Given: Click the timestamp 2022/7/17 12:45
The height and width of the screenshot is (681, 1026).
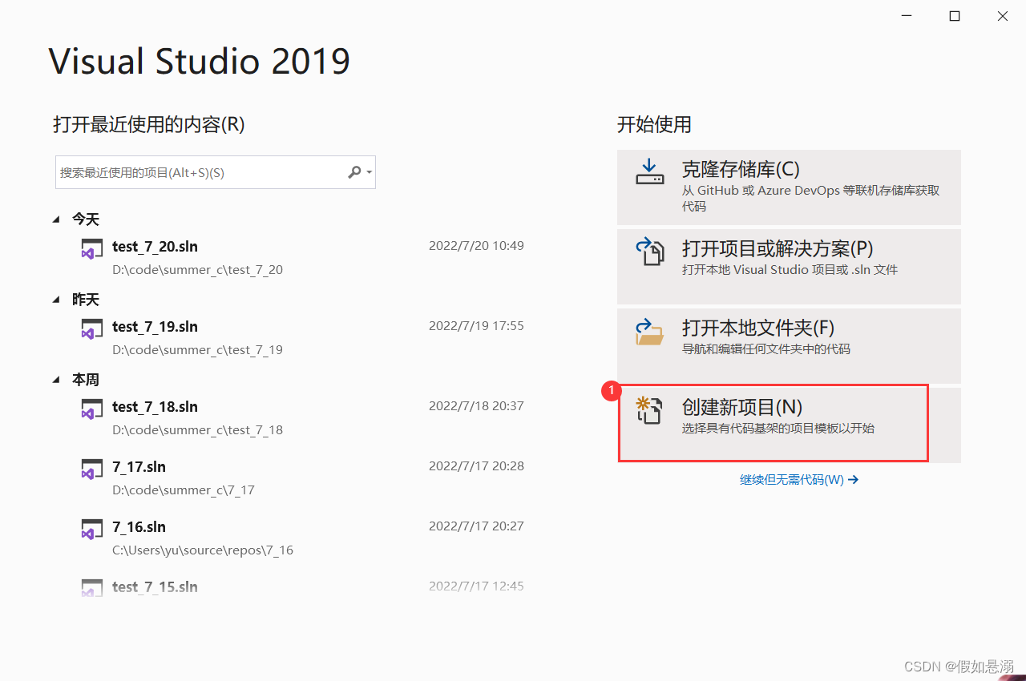Looking at the screenshot, I should coord(476,586).
